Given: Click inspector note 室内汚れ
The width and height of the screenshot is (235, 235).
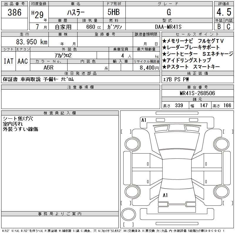Looking at the screenshot, I should coord(13,124).
